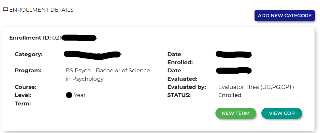The image size is (320, 133).
Task: Click the Enrolled status value
Action: click(x=230, y=95)
